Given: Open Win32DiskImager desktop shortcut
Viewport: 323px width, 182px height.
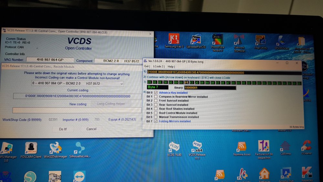Looking at the screenshot, I should click(x=56, y=150).
